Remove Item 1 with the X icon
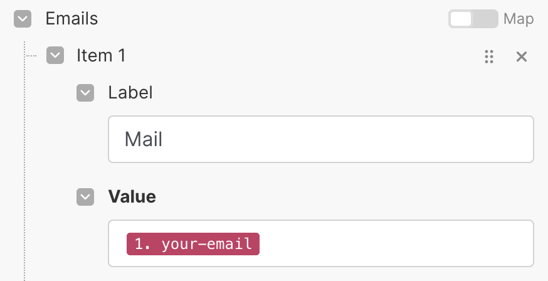This screenshot has height=281, width=548. [x=521, y=56]
